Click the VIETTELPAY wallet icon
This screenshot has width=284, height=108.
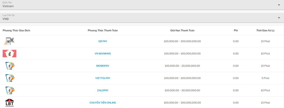tap(10, 78)
